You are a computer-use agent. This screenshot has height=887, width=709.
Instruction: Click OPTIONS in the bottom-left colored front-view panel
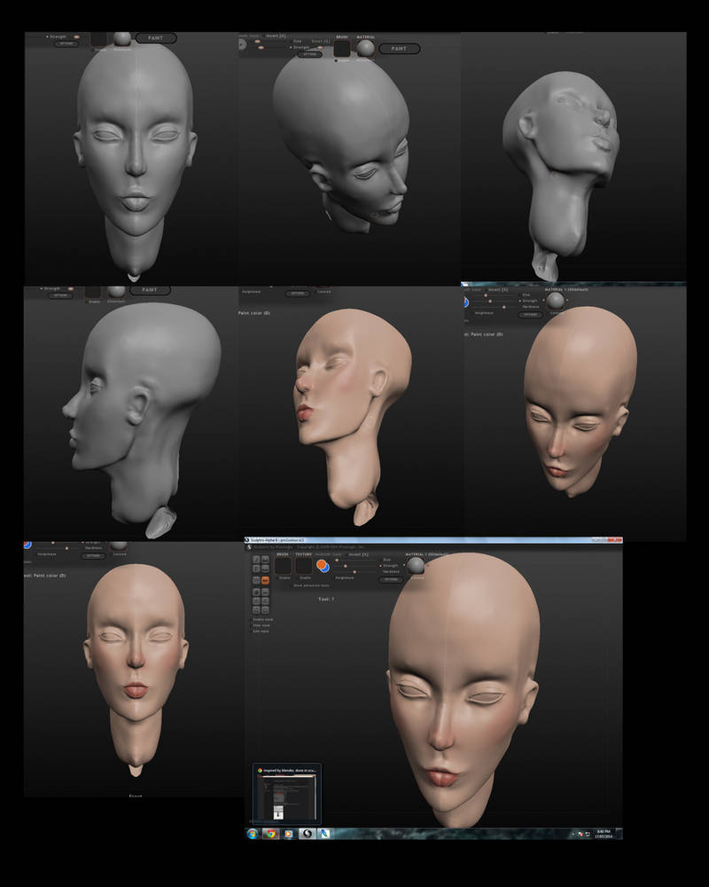click(93, 556)
